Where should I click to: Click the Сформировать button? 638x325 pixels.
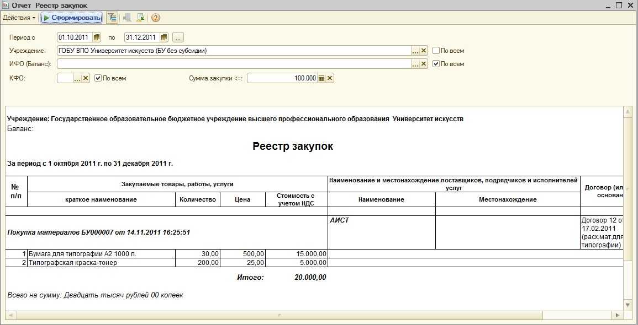(72, 18)
